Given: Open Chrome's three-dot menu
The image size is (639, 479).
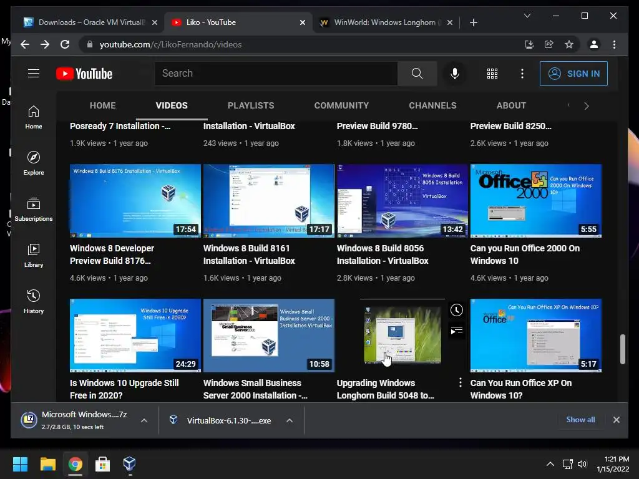Looking at the screenshot, I should [614, 44].
